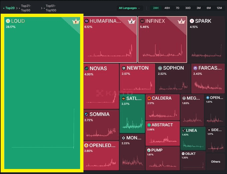
Task: Click the MON... 2.23% value
Action: (x=126, y=143)
